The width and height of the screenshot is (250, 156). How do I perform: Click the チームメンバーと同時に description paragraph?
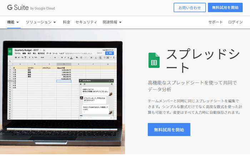coord(195,107)
